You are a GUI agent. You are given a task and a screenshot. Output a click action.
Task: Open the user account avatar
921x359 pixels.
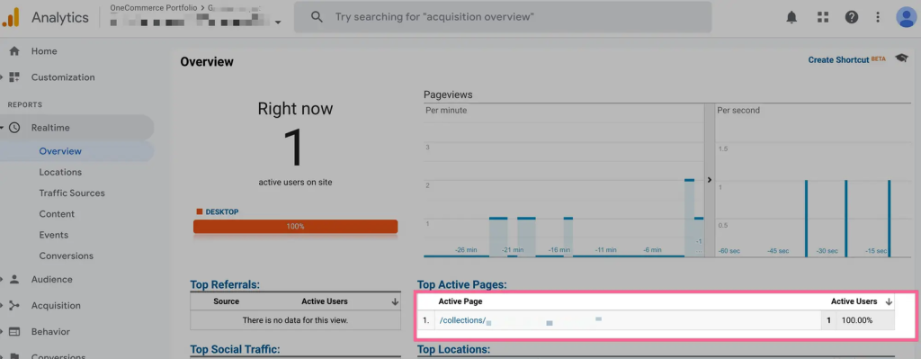pyautogui.click(x=907, y=17)
